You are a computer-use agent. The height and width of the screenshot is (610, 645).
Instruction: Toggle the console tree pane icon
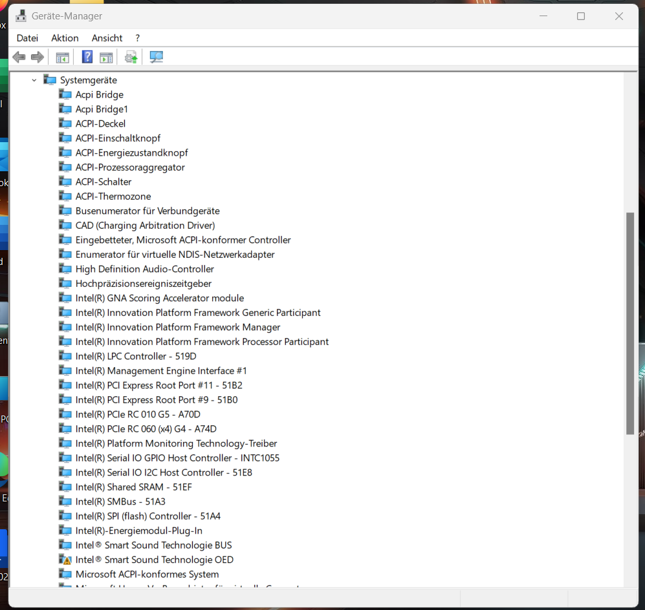[62, 57]
